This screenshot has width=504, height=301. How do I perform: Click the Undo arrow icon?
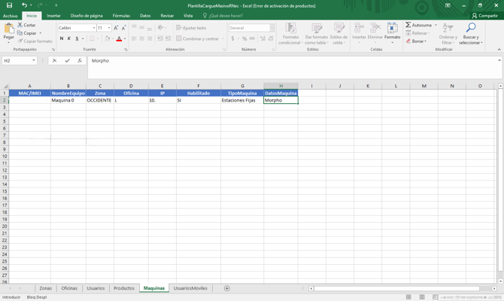pyautogui.click(x=24, y=5)
